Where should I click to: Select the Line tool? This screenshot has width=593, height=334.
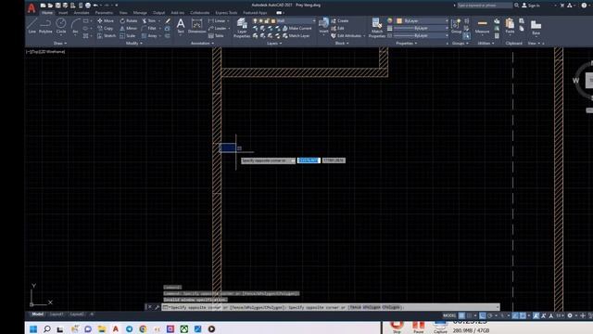[32, 26]
